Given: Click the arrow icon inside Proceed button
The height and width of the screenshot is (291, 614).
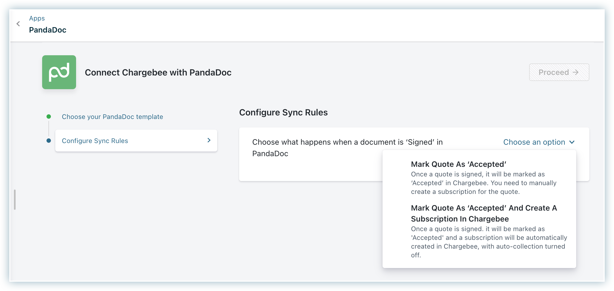Looking at the screenshot, I should (576, 72).
